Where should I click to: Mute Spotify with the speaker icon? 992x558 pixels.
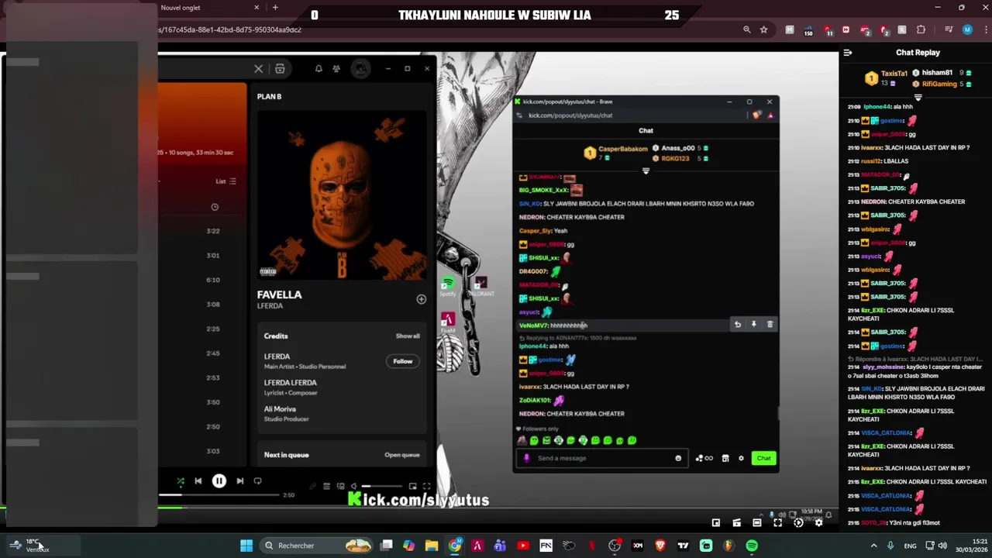[x=354, y=487]
